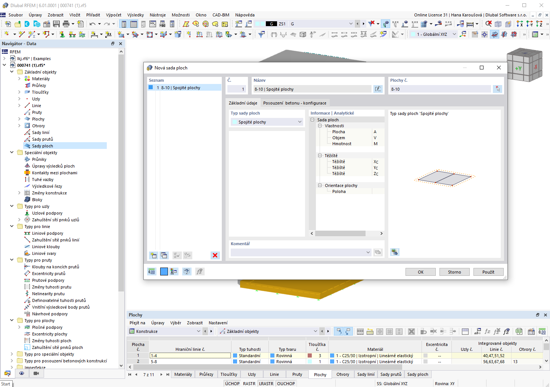Viewport: 550px width, 387px height.
Task: Expand the Materiály tree node
Action: point(19,79)
